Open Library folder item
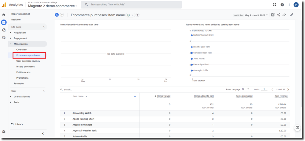305x141 pixels. 17,124
